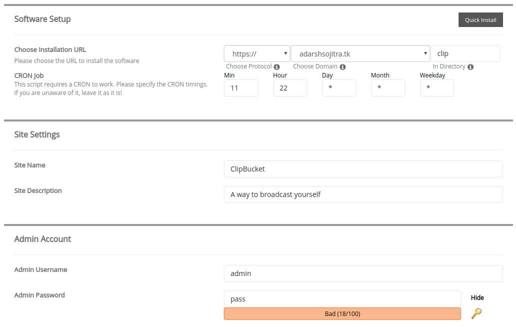This screenshot has height=327, width=516.
Task: Click the Site Name input field
Action: point(363,169)
